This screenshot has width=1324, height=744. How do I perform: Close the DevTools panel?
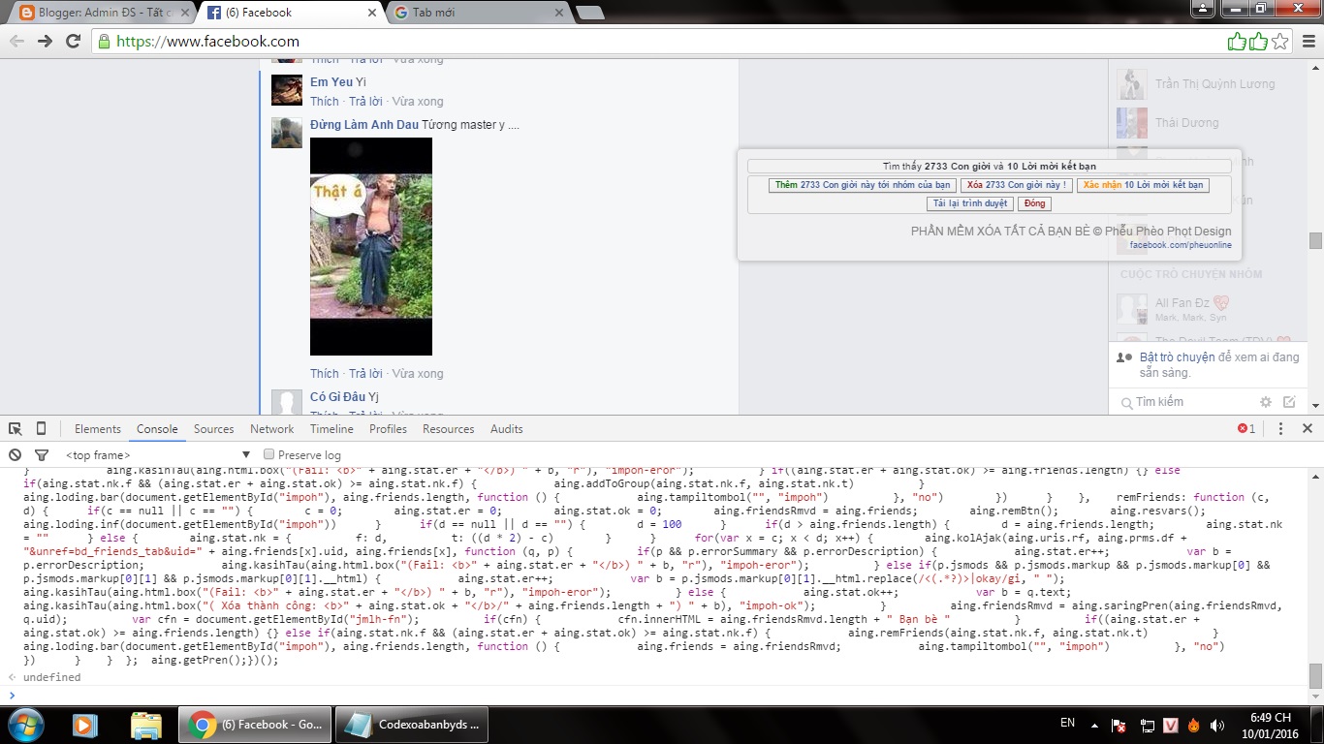(1307, 428)
